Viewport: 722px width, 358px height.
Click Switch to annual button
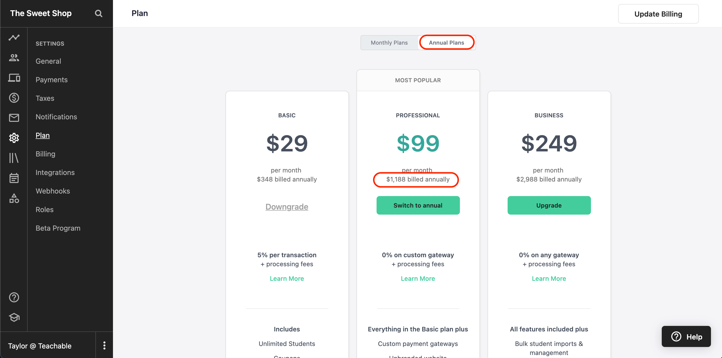pyautogui.click(x=418, y=205)
